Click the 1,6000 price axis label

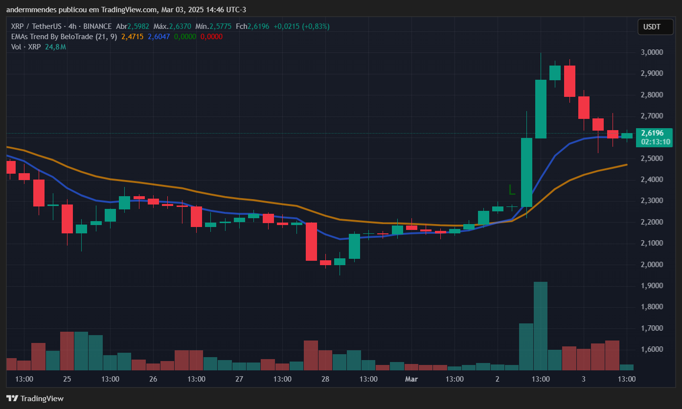tap(652, 349)
